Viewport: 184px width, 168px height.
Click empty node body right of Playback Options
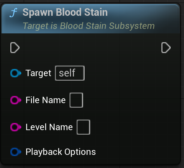(x=137, y=152)
